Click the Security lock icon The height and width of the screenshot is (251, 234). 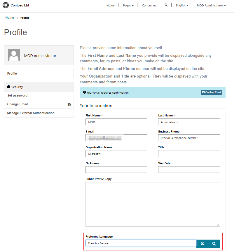pos(9,87)
